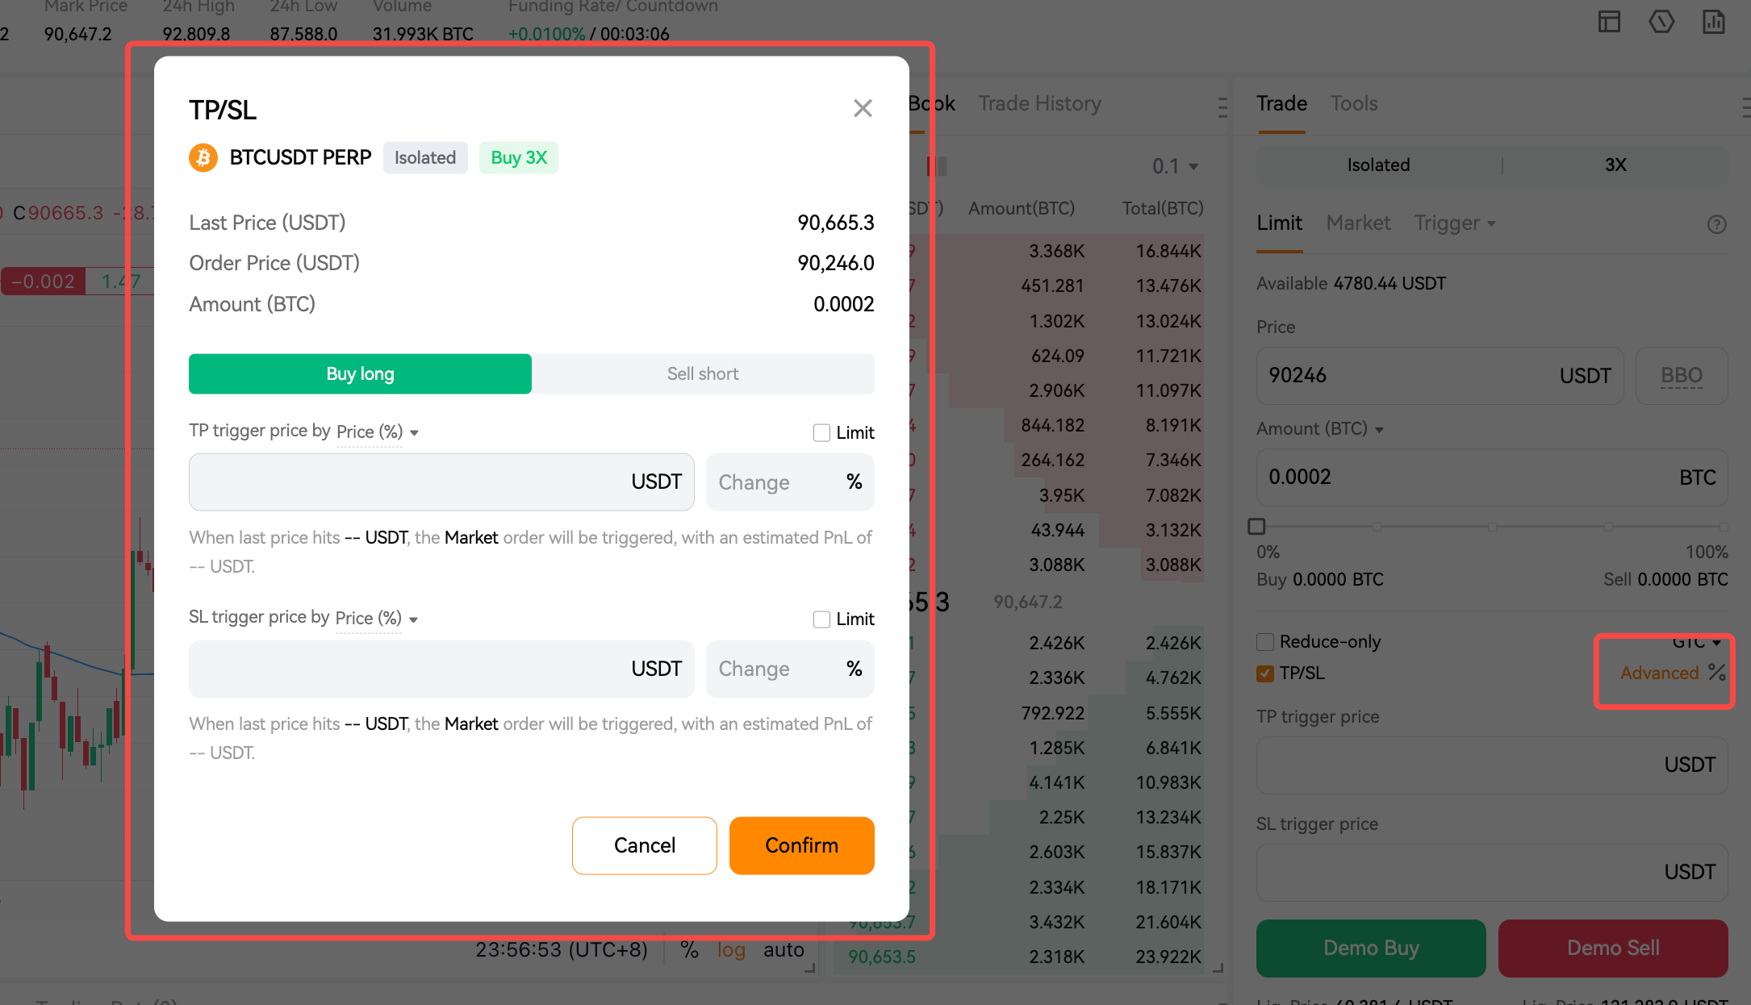Enable the Reduce-only checkbox
The image size is (1751, 1005).
[x=1264, y=641]
